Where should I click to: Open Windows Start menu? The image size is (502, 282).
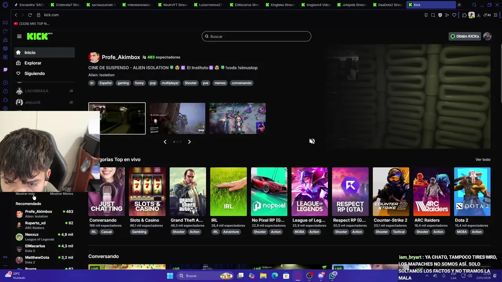click(x=170, y=276)
